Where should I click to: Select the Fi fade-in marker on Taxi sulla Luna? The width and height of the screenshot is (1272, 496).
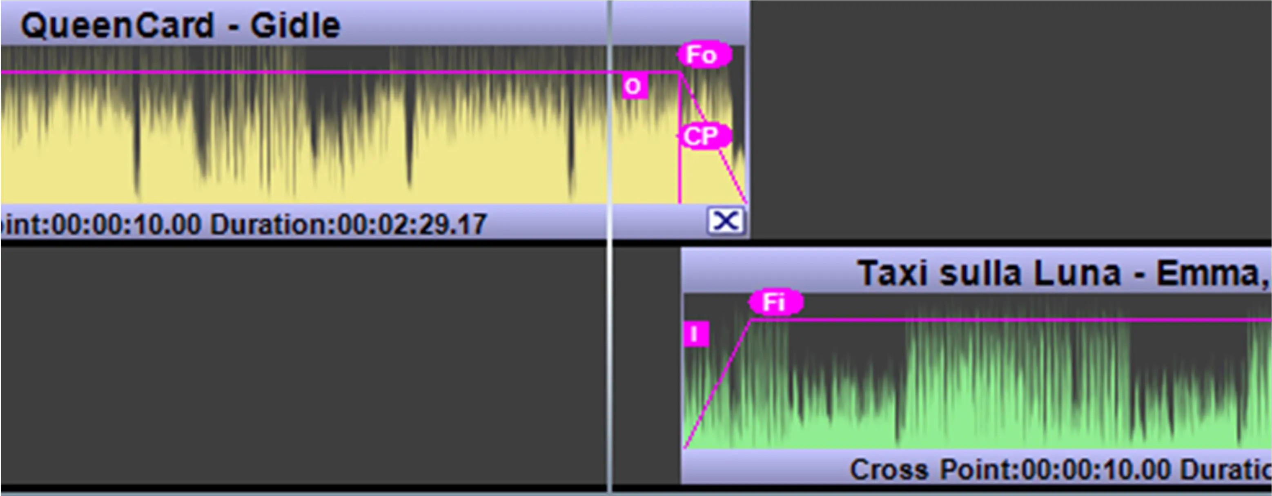click(776, 302)
